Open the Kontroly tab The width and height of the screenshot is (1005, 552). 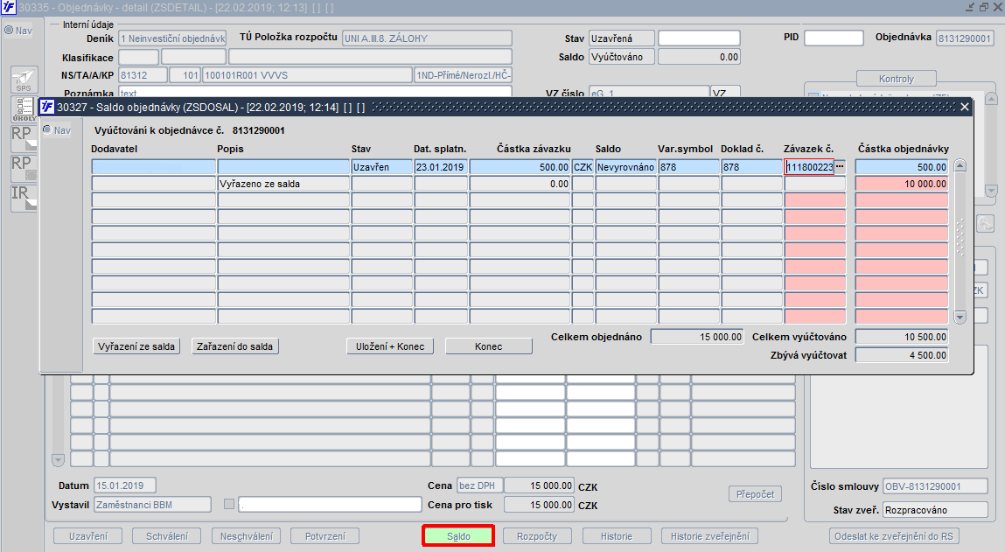coord(896,79)
